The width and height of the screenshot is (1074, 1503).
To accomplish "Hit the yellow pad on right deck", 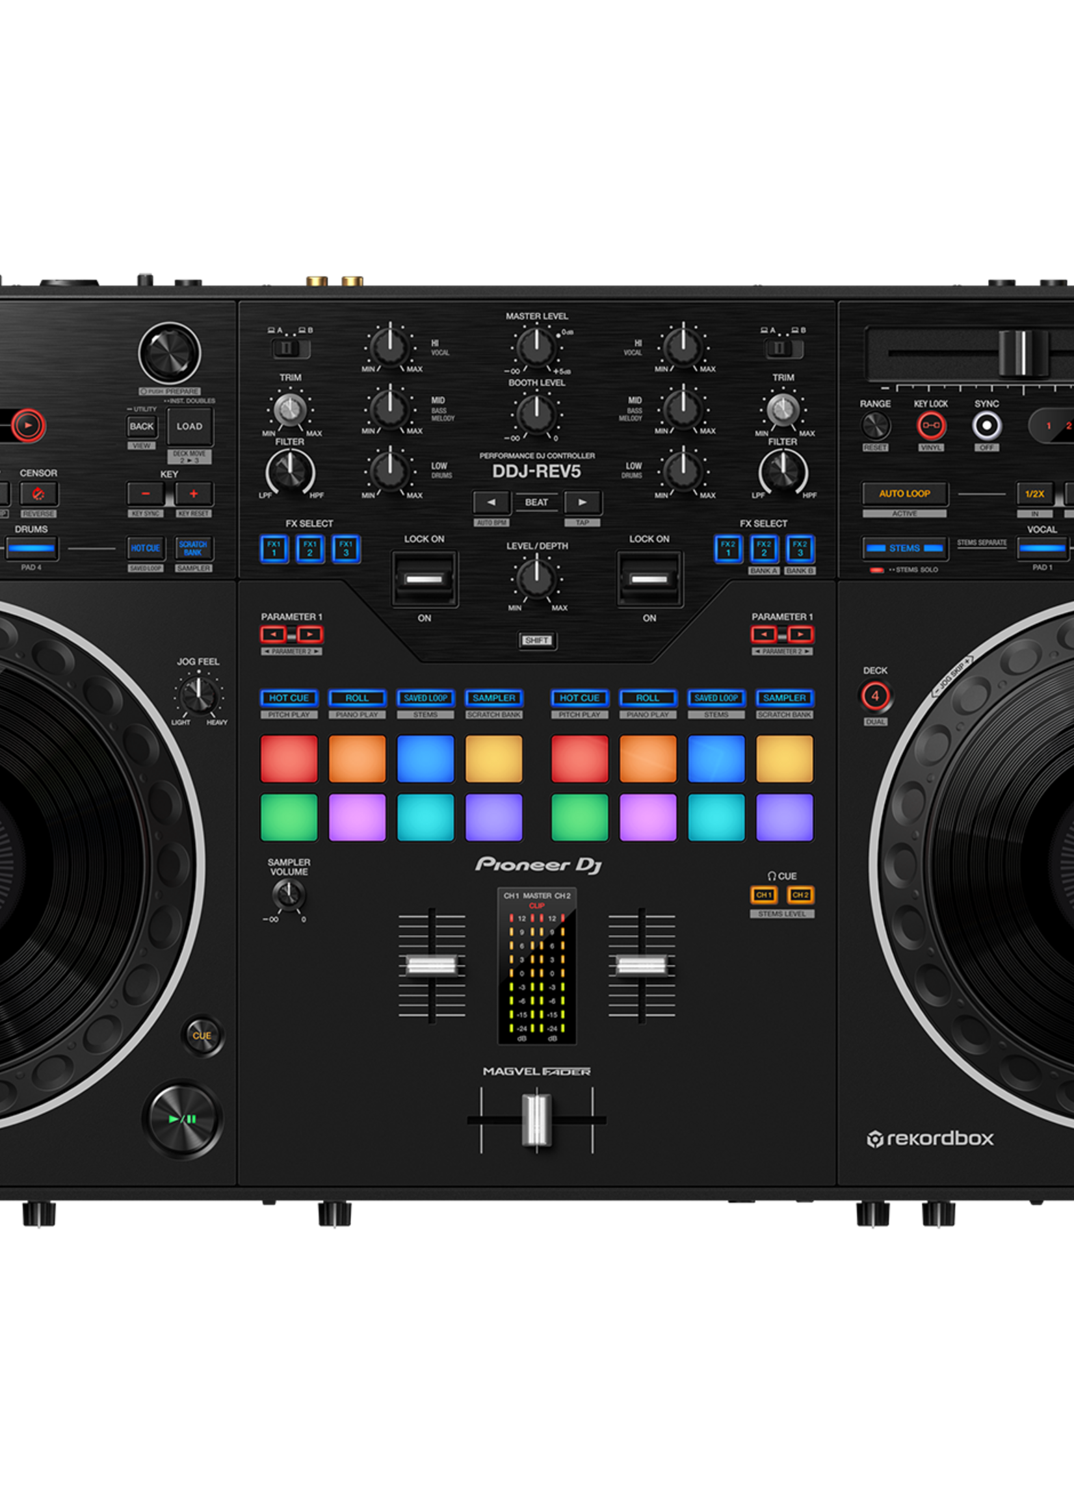I will tap(784, 759).
